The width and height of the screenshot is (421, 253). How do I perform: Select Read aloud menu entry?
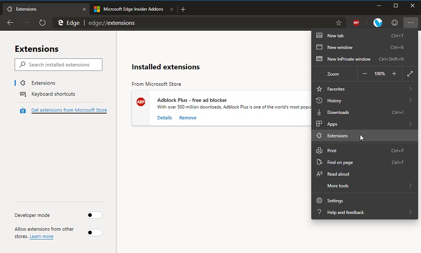[x=365, y=174]
